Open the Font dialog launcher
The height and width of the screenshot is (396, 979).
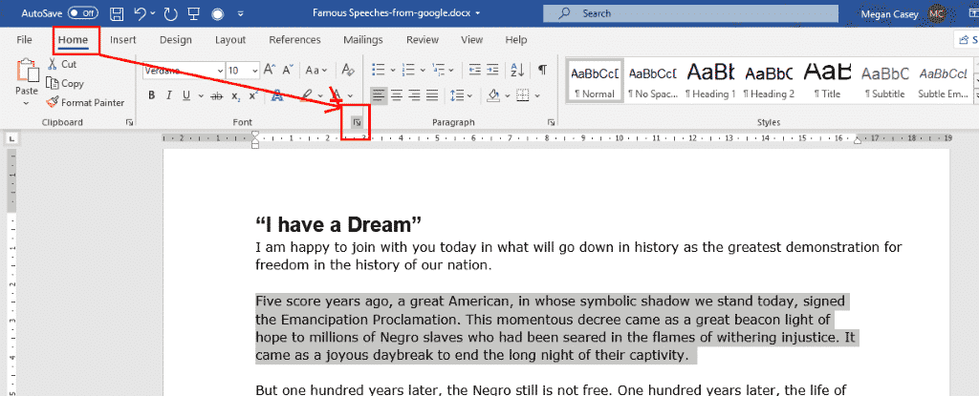click(x=356, y=123)
